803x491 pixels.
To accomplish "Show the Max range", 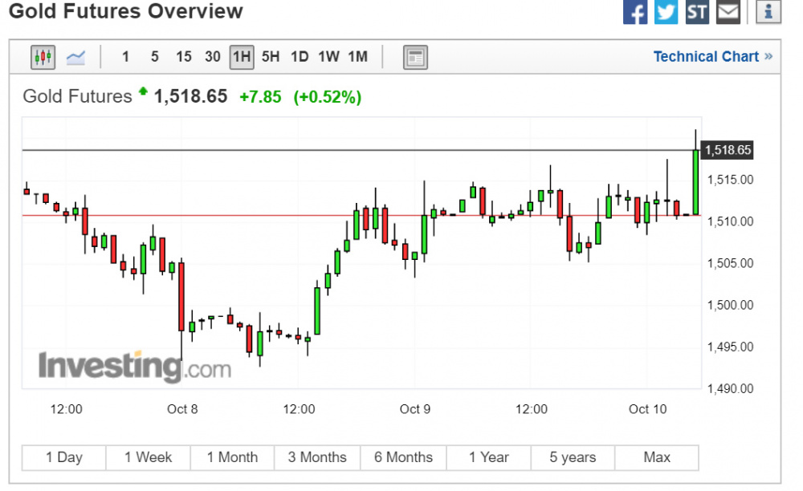I will point(657,457).
